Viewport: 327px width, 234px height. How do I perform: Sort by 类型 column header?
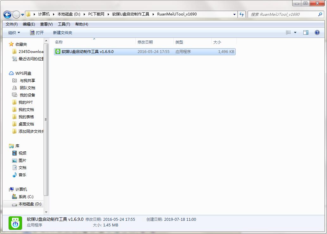coord(192,42)
